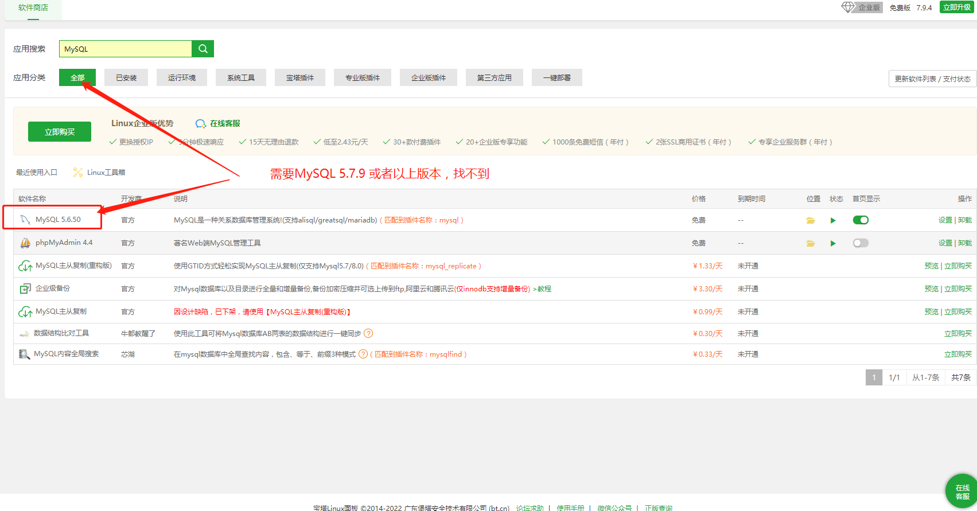The width and height of the screenshot is (977, 511).
Task: Click the 企业版 diamond badge
Action: [x=862, y=7]
